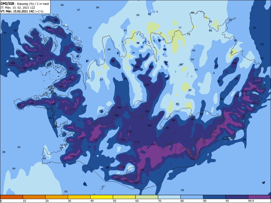Select the bright yellow 40–50 legend swatch
The height and width of the screenshot is (203, 271).
tap(102, 197)
